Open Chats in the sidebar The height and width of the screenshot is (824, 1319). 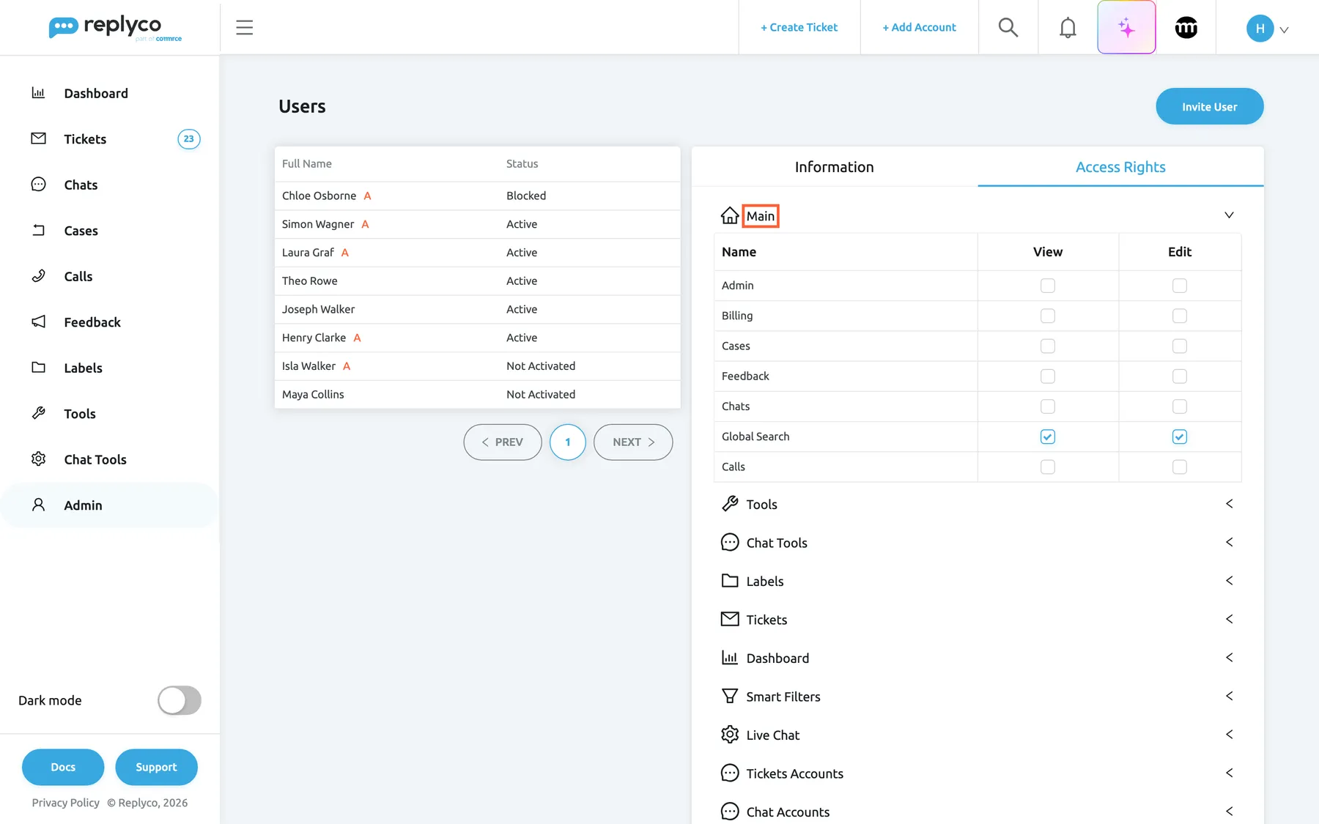(81, 185)
